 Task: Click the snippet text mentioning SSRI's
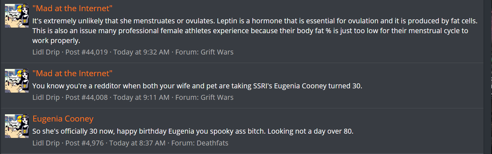tap(197, 86)
